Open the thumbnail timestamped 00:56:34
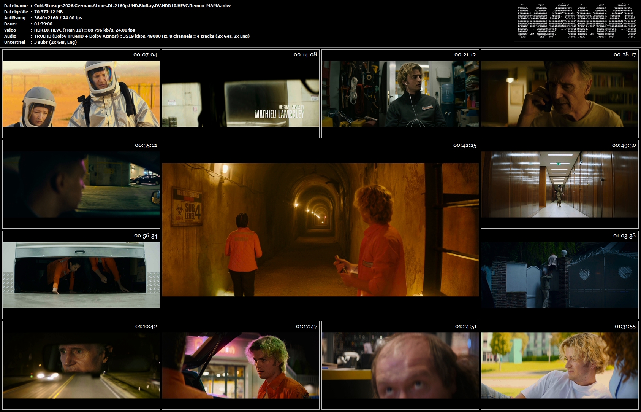Image resolution: width=641 pixels, height=412 pixels. [81, 275]
